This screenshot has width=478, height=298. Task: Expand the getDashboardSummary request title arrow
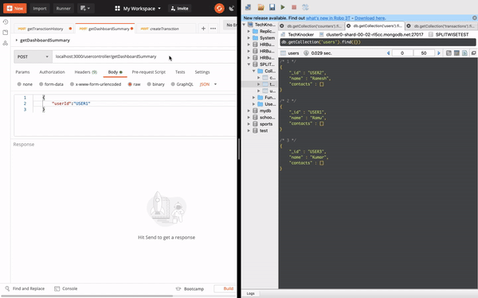point(17,41)
